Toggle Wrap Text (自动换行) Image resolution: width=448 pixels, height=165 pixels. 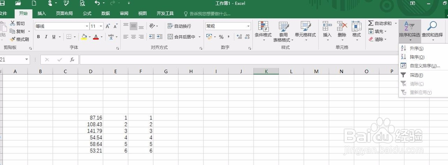click(179, 26)
